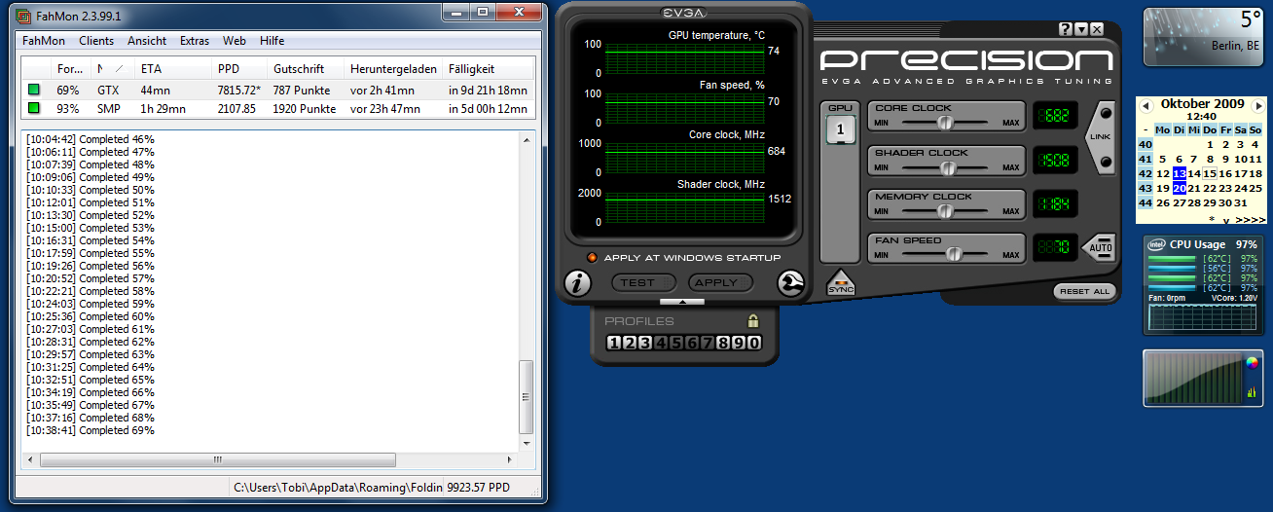
Task: Select the GTX client row
Action: (x=278, y=90)
